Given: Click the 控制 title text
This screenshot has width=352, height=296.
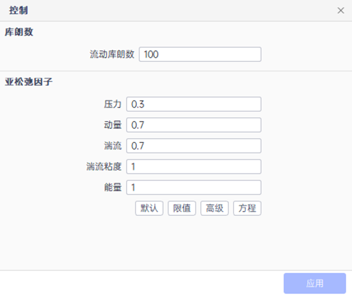Looking at the screenshot, I should [x=17, y=10].
